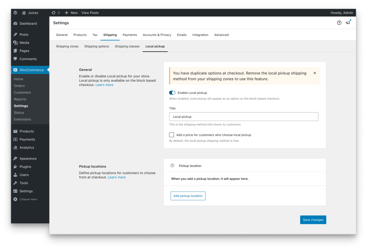Dismiss the duplicate options warning

pos(315,73)
